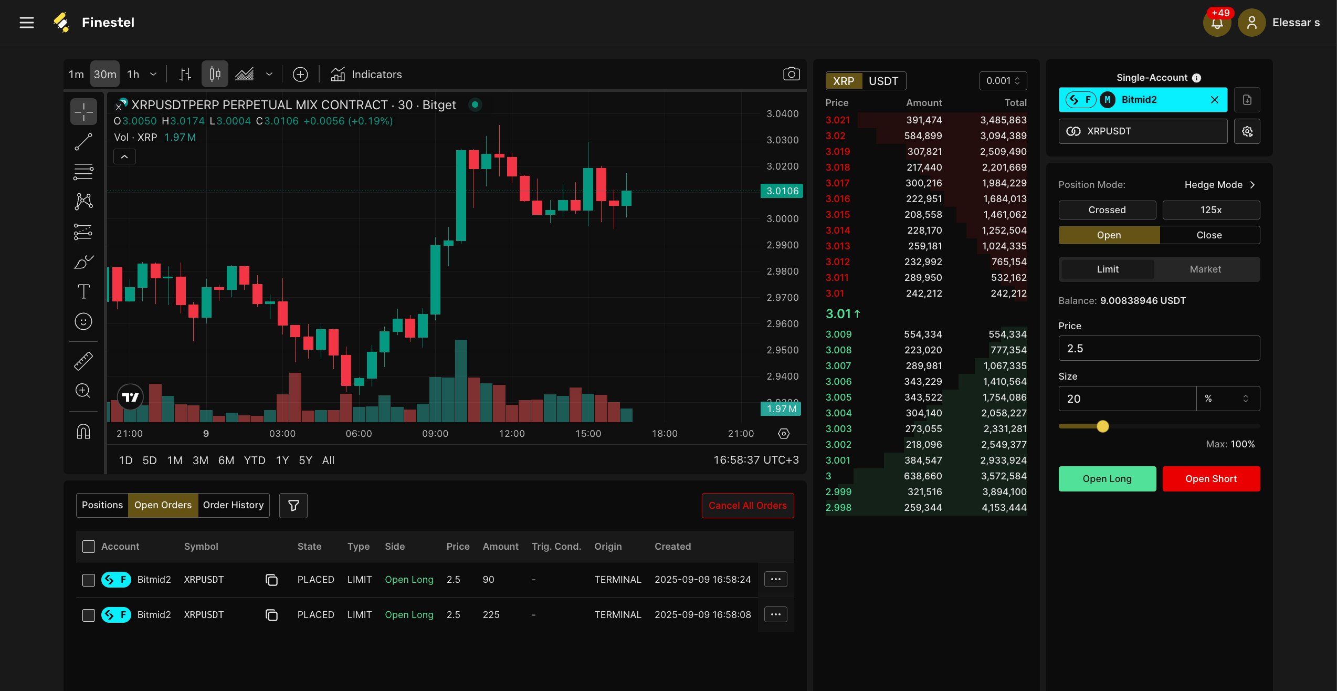Select the trend line drawing tool

point(83,142)
